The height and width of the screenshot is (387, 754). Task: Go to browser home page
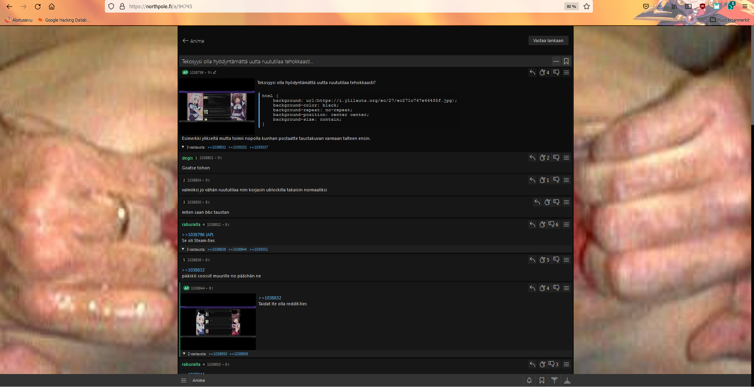pos(51,6)
